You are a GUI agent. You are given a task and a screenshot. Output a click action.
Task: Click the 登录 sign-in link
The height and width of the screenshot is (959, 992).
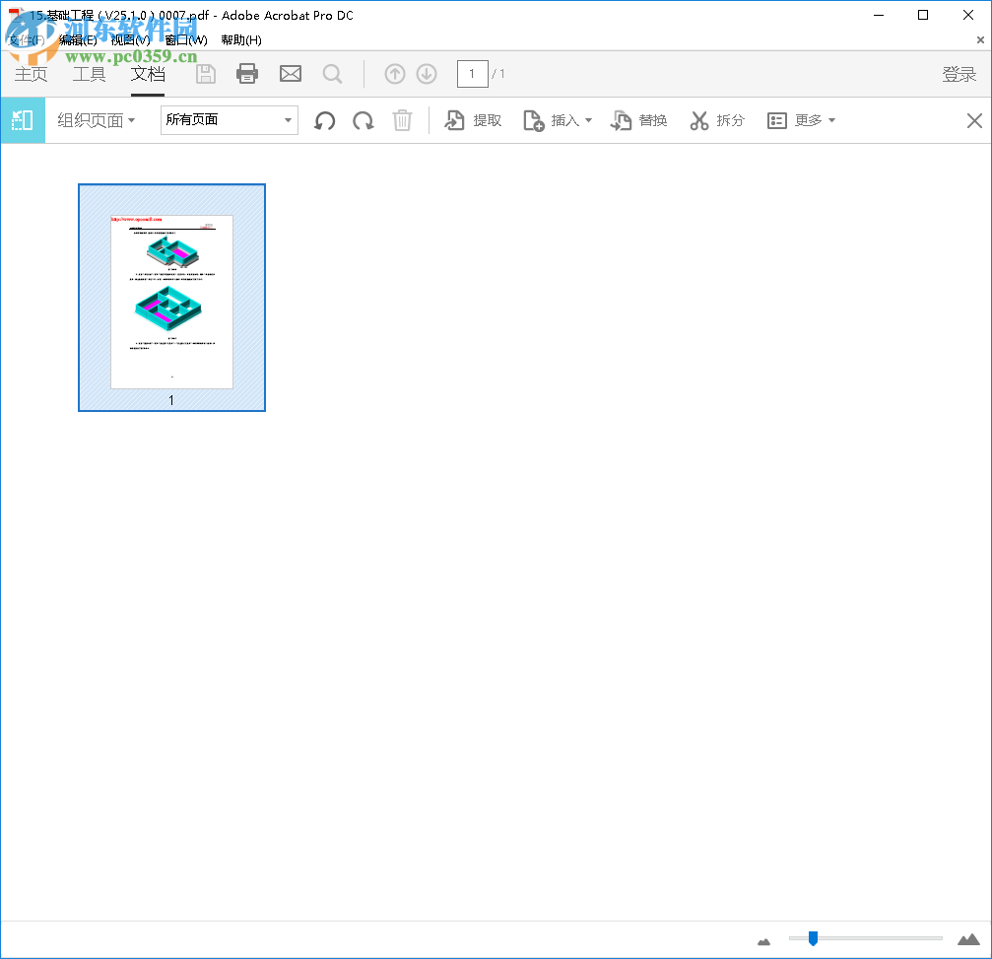(x=959, y=73)
